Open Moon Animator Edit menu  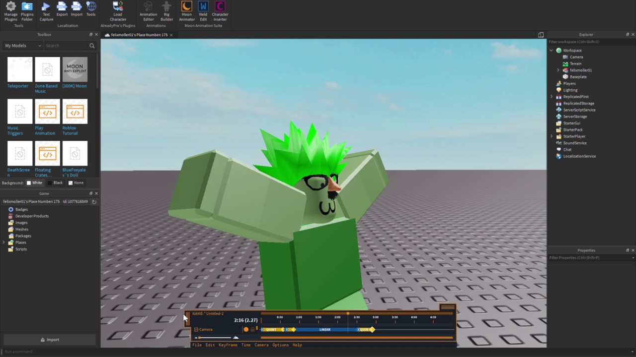click(x=210, y=345)
